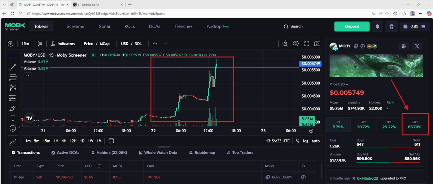Select the text annotation tool
433x184 pixels.
click(13, 118)
